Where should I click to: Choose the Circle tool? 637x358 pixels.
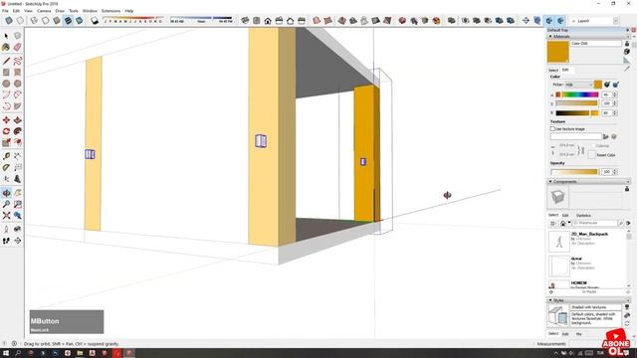[x=6, y=84]
